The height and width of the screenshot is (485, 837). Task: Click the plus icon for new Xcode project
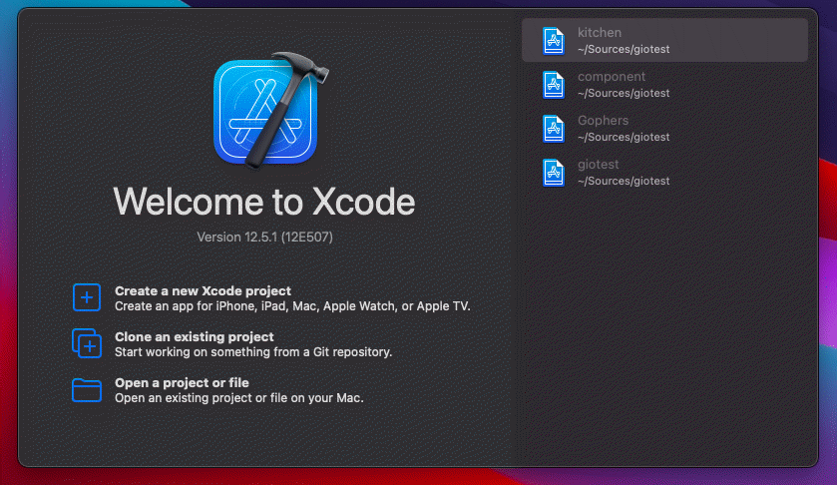tap(87, 297)
